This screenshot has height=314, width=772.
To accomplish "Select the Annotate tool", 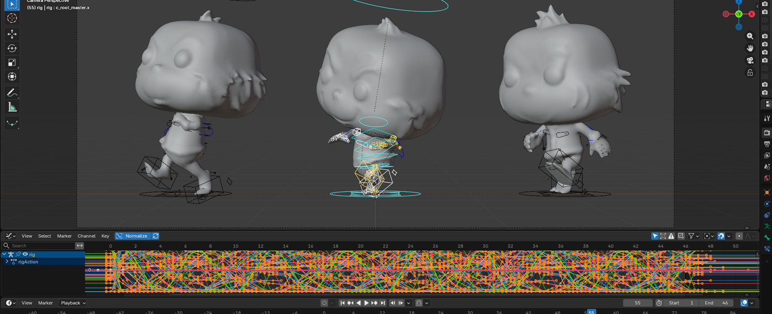I will 12,93.
